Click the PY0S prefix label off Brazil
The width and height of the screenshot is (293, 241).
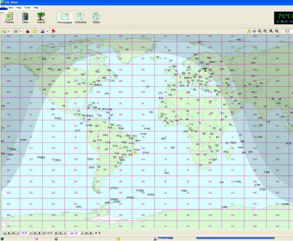coord(147,129)
